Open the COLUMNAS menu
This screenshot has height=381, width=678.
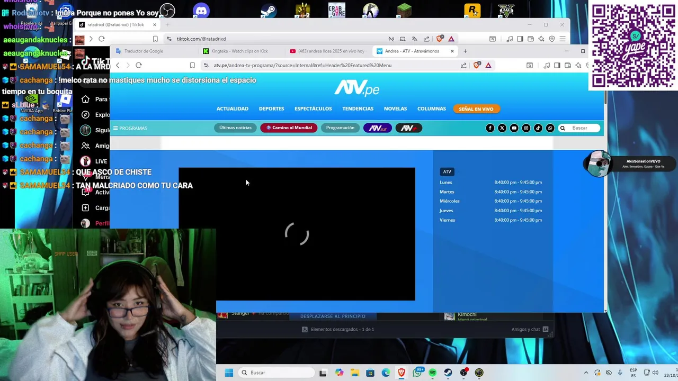(432, 108)
